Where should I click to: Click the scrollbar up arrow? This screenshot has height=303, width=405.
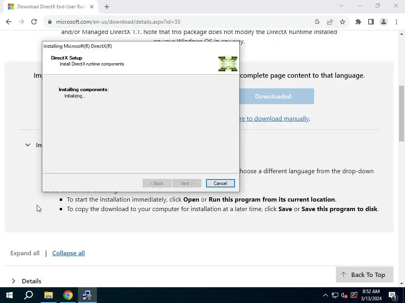(x=402, y=34)
